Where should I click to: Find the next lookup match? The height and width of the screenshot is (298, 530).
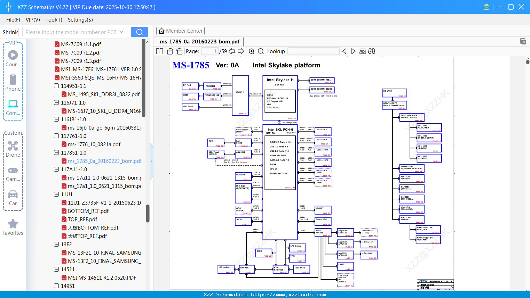(353, 51)
